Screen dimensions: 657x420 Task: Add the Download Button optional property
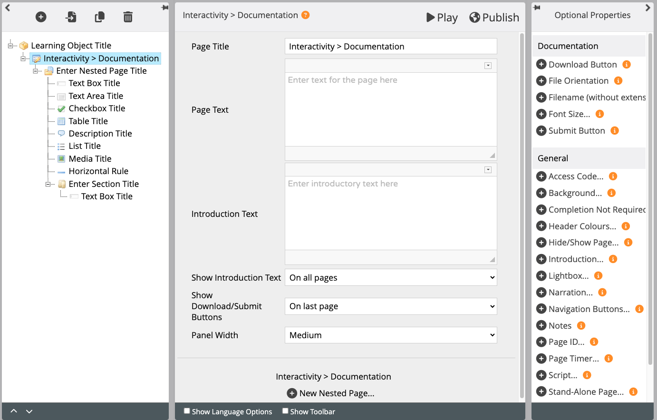[541, 65]
